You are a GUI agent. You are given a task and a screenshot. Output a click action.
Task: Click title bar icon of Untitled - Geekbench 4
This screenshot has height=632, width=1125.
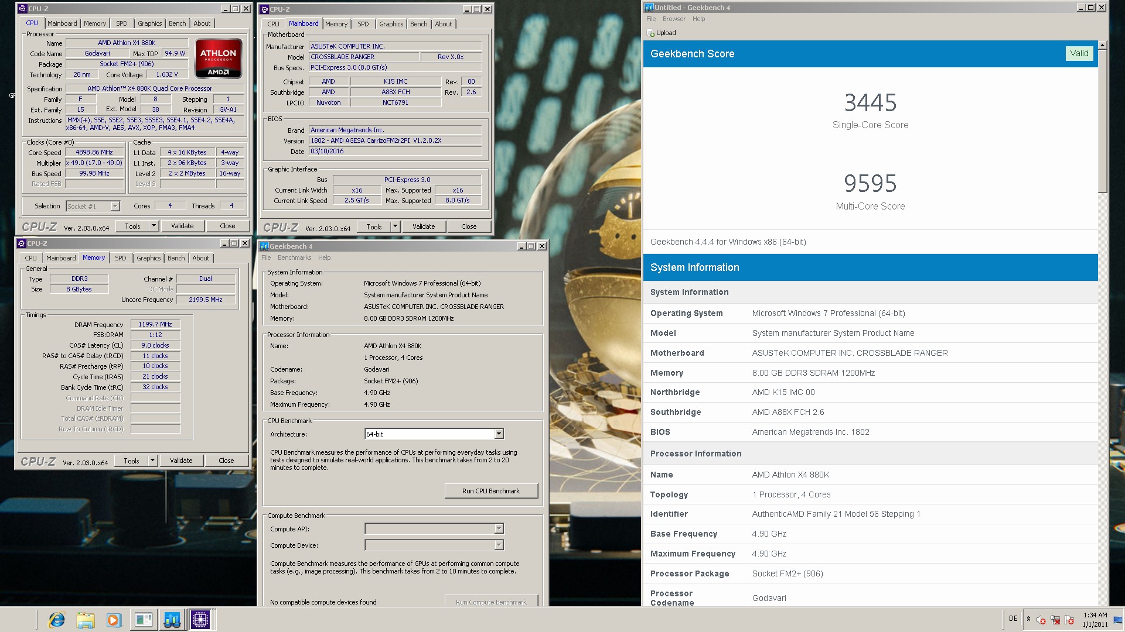(649, 8)
